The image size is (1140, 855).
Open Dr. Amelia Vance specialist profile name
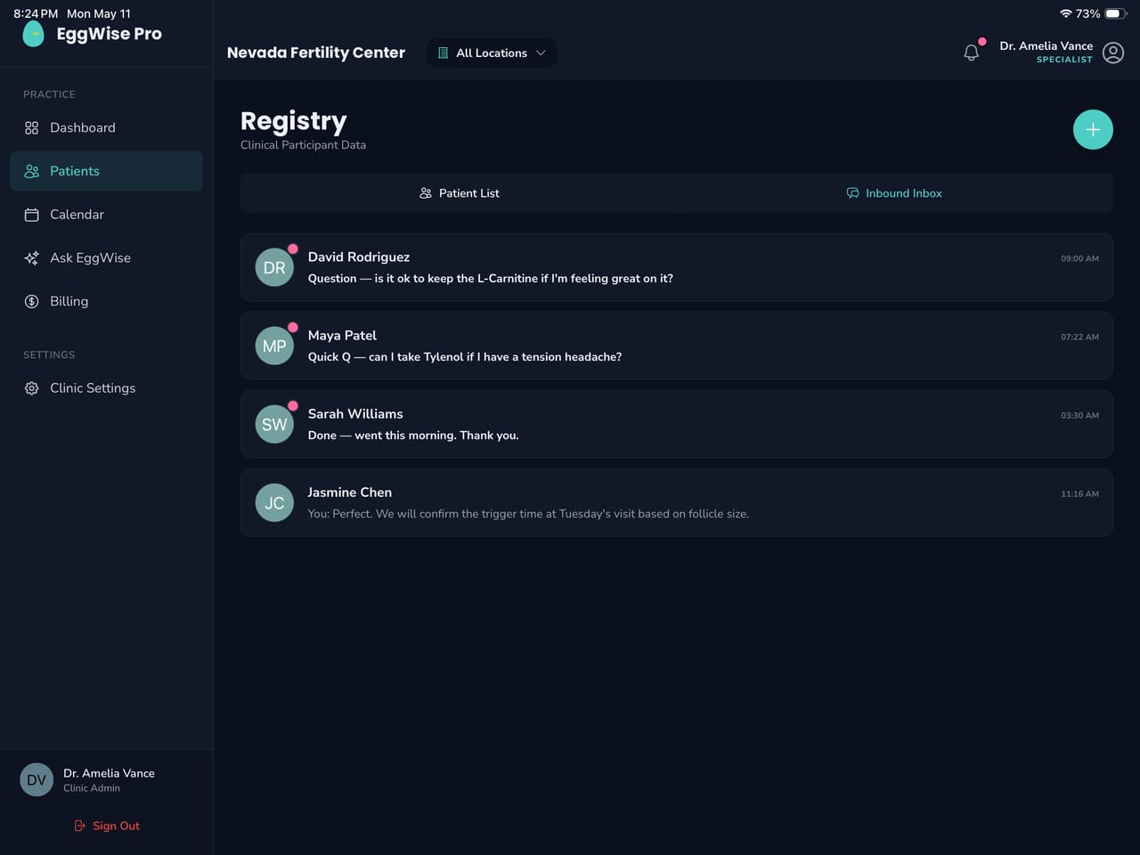pos(1046,46)
